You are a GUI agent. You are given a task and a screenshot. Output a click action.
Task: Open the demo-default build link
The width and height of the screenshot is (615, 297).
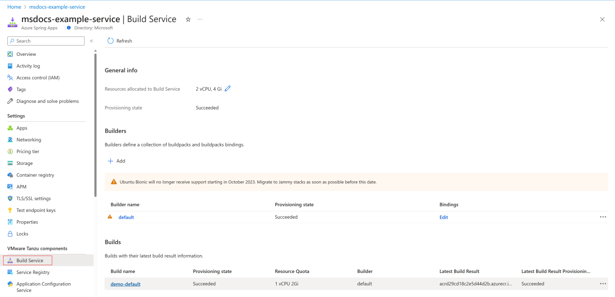126,284
